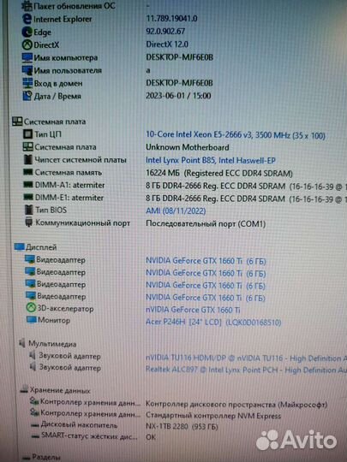Click the SMART-статус drive icon
Screen dimensions: 347x462
(35, 435)
